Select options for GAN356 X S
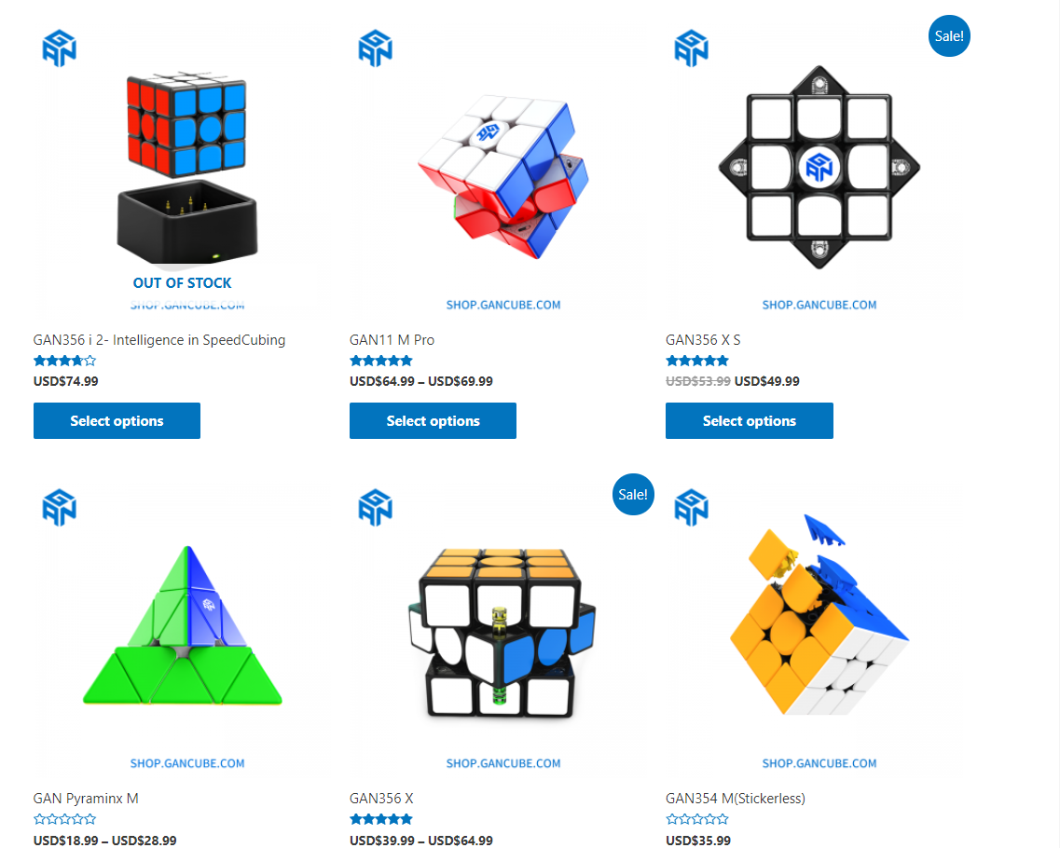 coord(749,421)
